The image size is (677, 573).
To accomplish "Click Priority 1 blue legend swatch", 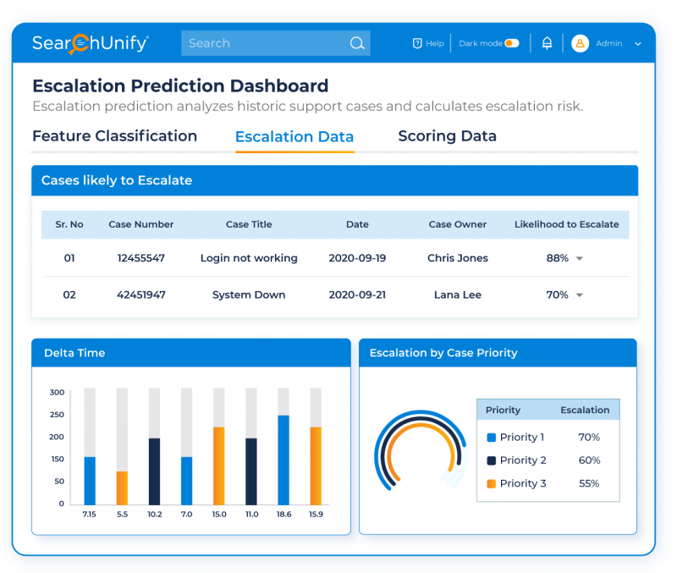I will click(492, 438).
